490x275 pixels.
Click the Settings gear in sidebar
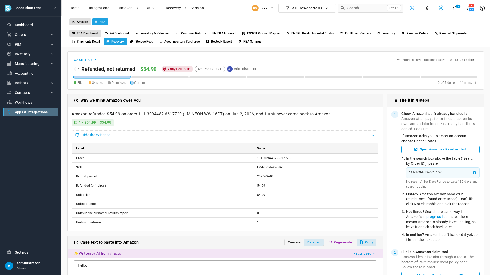click(9, 252)
